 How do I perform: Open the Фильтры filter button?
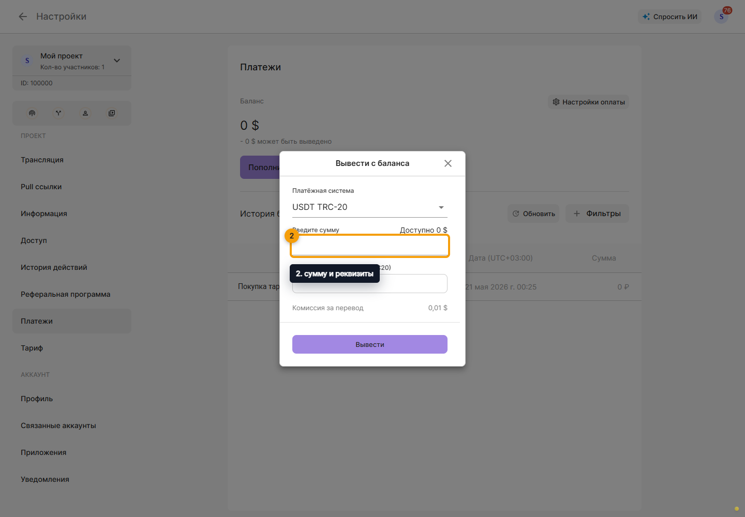tap(597, 214)
